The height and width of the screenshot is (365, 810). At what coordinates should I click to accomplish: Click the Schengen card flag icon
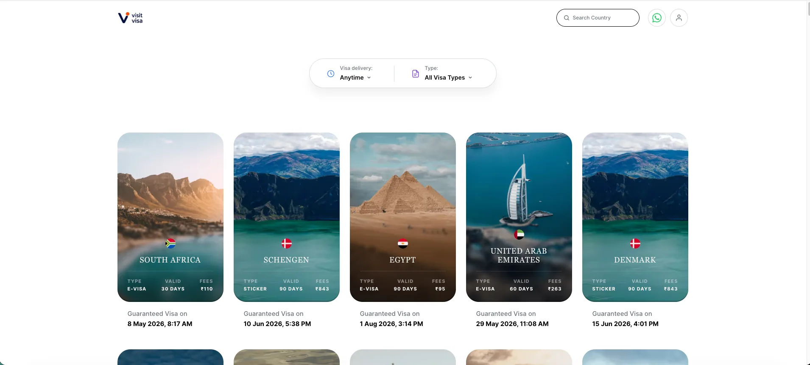[x=286, y=243]
